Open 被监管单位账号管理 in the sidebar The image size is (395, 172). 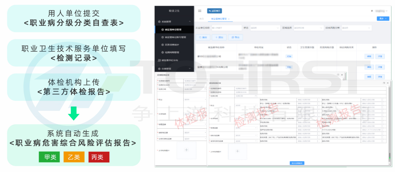[175, 37]
